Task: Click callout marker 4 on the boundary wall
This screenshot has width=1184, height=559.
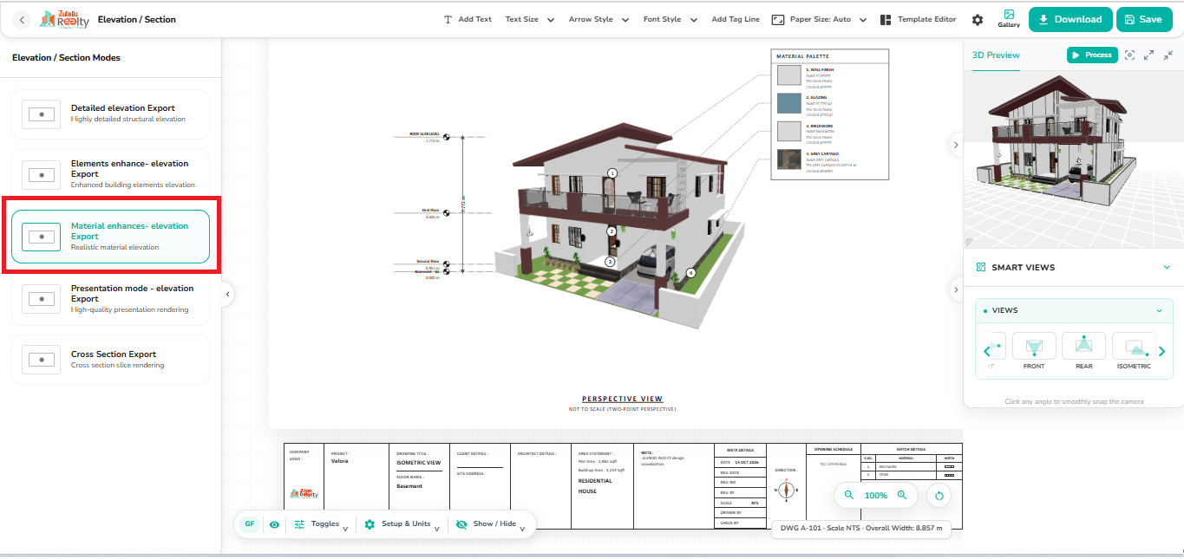Action: (x=691, y=273)
